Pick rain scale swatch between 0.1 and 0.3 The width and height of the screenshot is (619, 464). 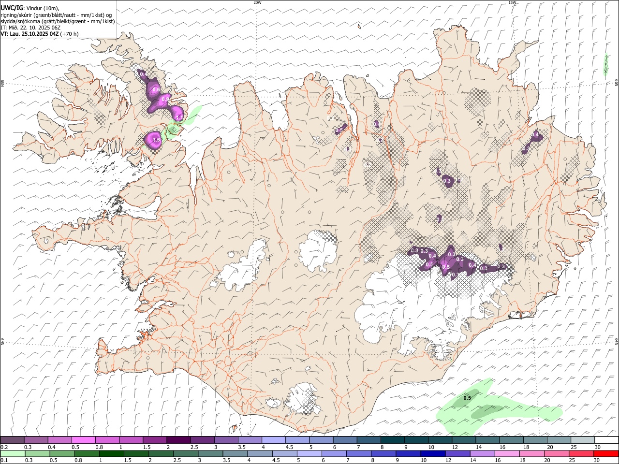(13, 454)
